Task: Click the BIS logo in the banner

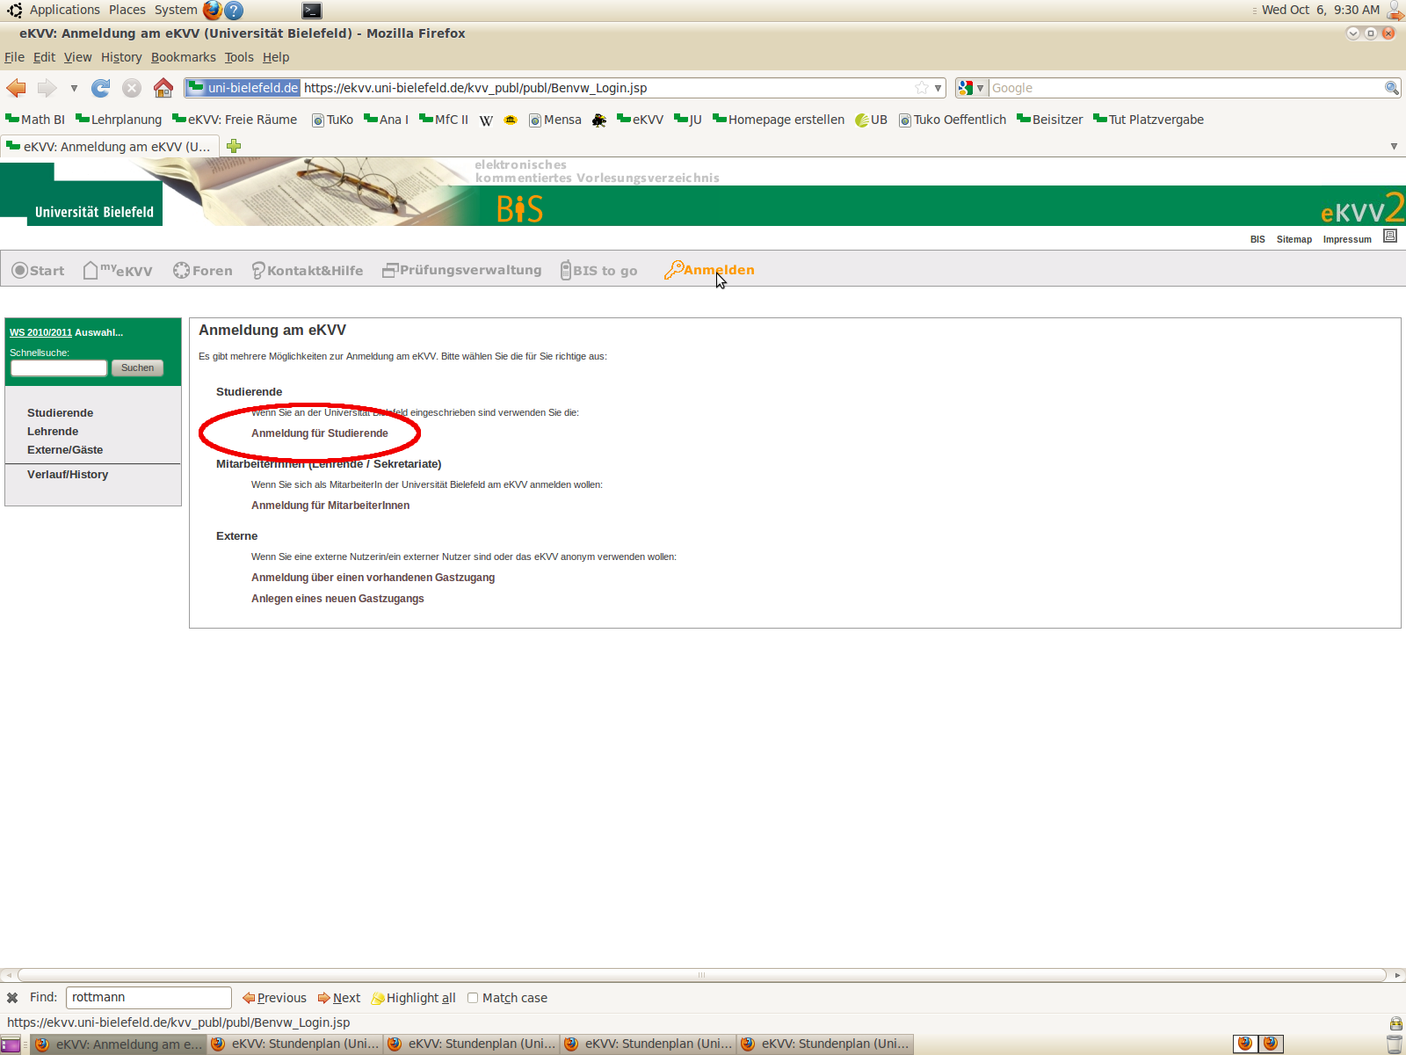Action: [x=519, y=208]
